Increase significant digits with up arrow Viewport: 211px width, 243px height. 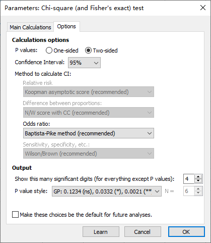198,177
